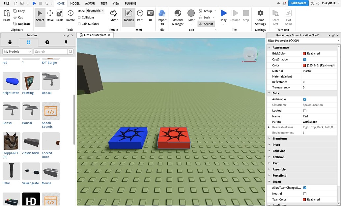Select the Painting model thumbnail
This screenshot has width=341, height=213.
31,81
